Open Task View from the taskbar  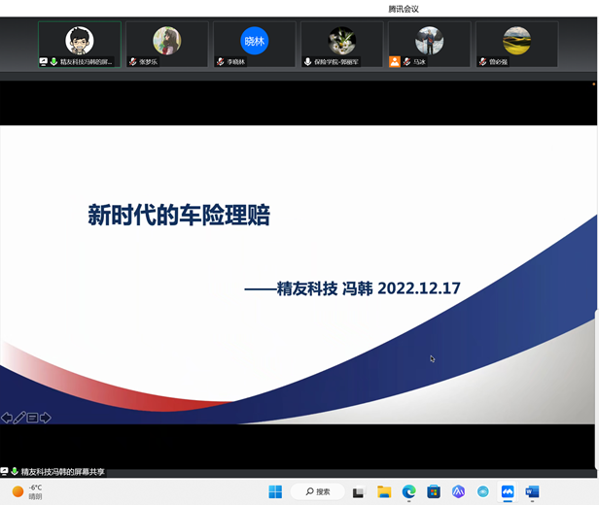click(x=359, y=491)
